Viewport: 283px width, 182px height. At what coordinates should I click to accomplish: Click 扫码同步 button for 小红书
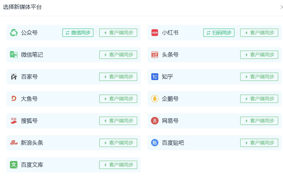pyautogui.click(x=219, y=33)
